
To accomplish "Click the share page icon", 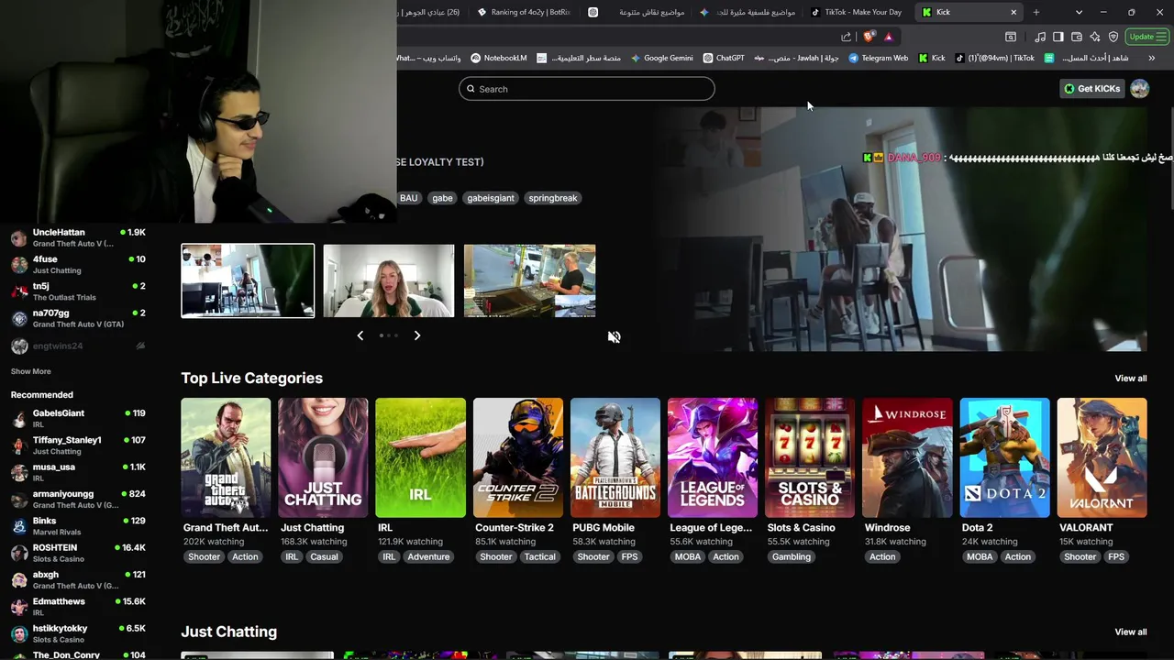I will click(x=846, y=37).
